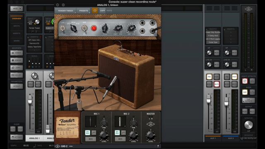Open Ocean Way Studios insert on AUX 1
The height and width of the screenshot is (149, 265).
coord(213,32)
